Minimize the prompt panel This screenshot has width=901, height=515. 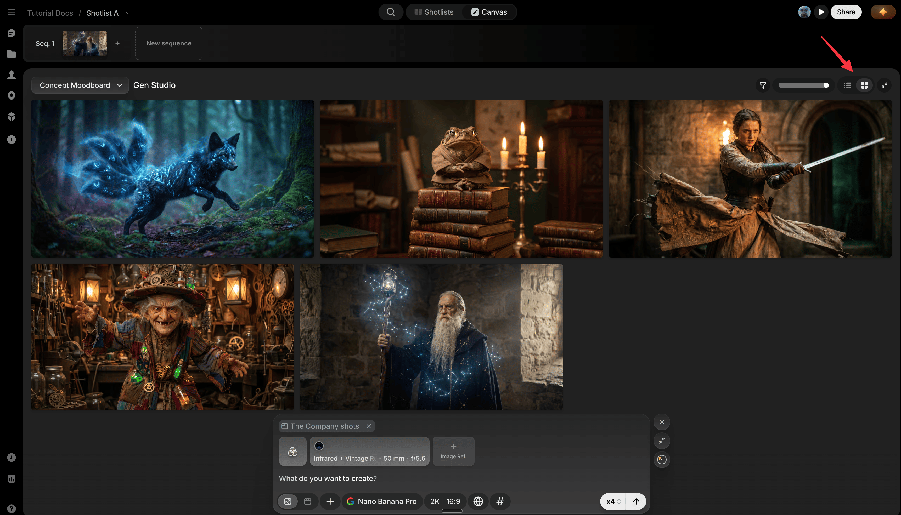pos(662,441)
